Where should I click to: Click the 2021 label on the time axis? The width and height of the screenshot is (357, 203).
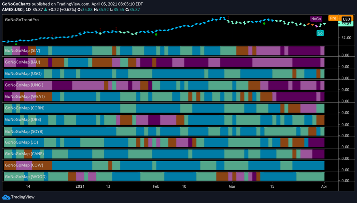[80, 186]
